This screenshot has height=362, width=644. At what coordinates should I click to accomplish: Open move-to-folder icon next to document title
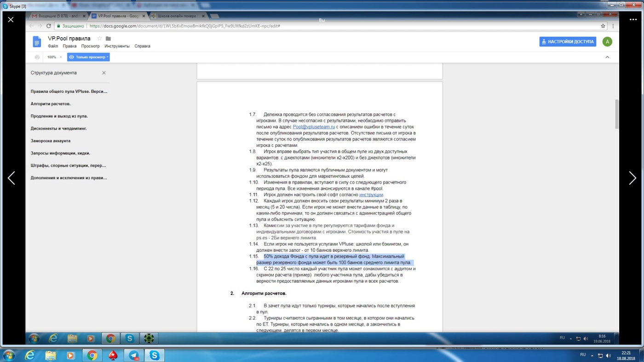coord(108,39)
